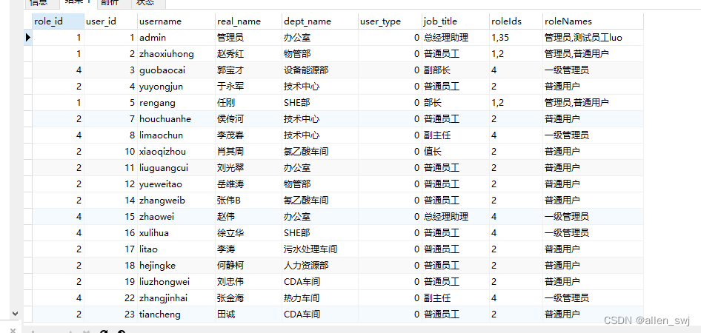This screenshot has width=701, height=333.
Task: Select the dept_name cell 热力车间
Action: [x=320, y=297]
